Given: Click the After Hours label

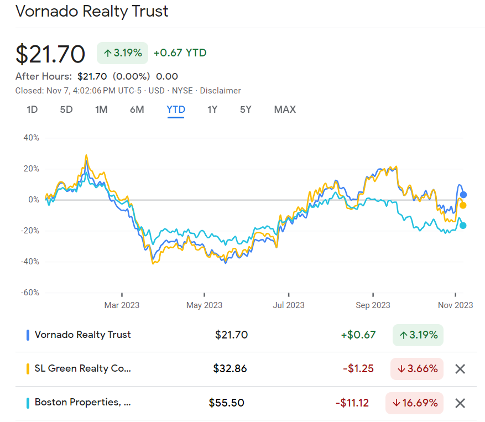Looking at the screenshot, I should pyautogui.click(x=44, y=76).
